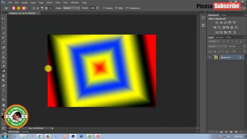Choose the Angle Gradient style icon

(x=42, y=8)
